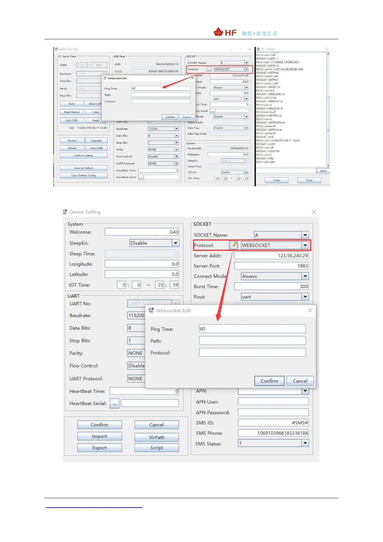Click the Confirm button above Import in Device Setting
This screenshot has height=542, width=383.
[100, 425]
